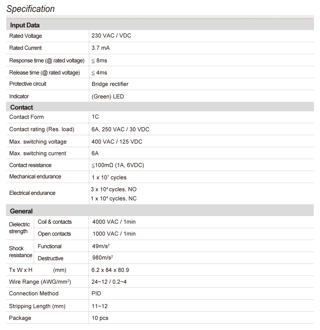Click the Rated Voltage label

tap(26, 36)
